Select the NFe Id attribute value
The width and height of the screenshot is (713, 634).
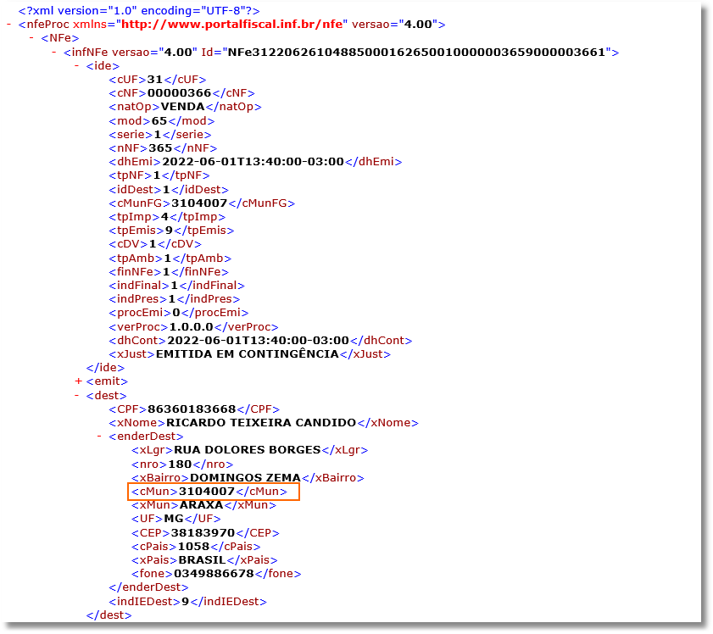[x=416, y=53]
